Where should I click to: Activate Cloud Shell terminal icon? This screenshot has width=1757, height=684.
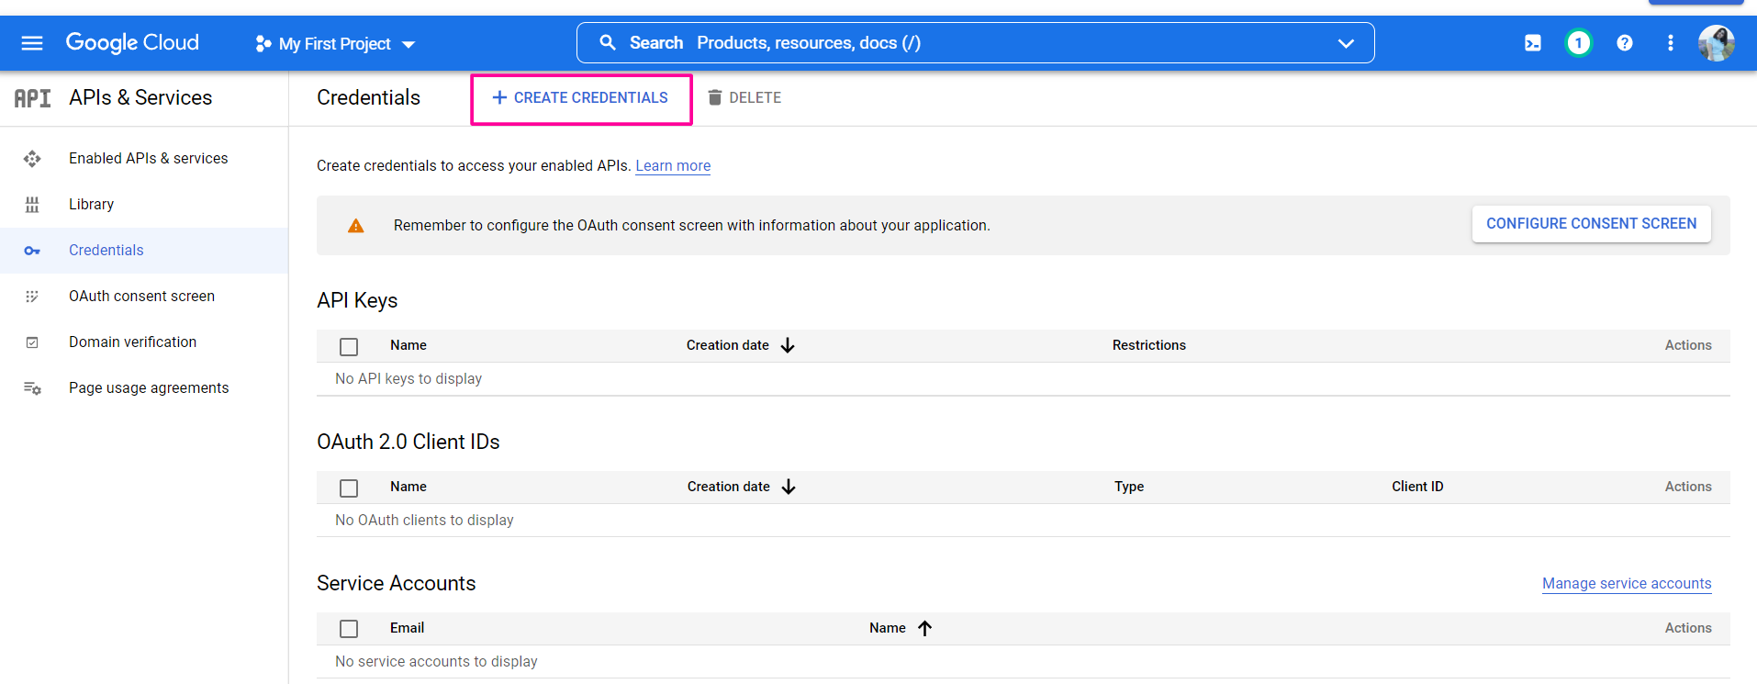(1533, 43)
